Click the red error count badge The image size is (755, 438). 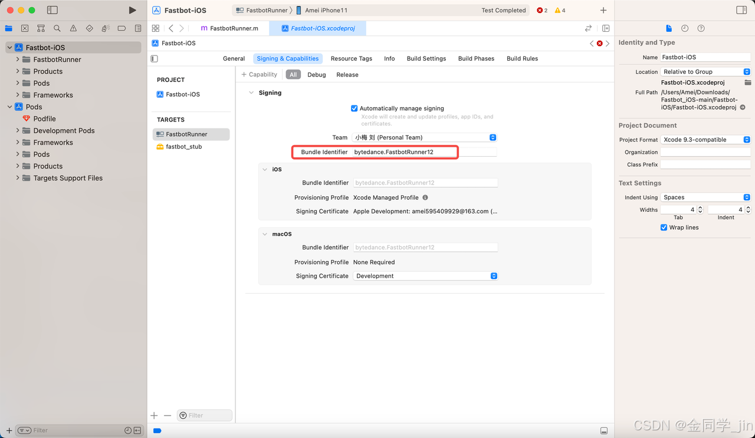point(542,11)
